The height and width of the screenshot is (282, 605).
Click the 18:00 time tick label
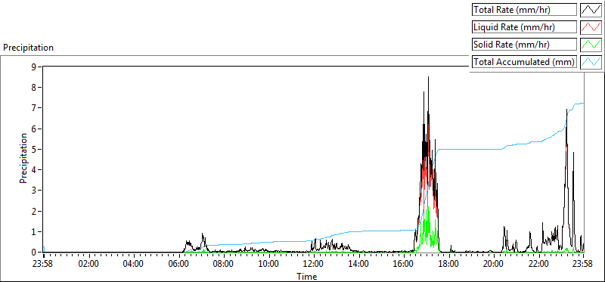click(x=448, y=265)
